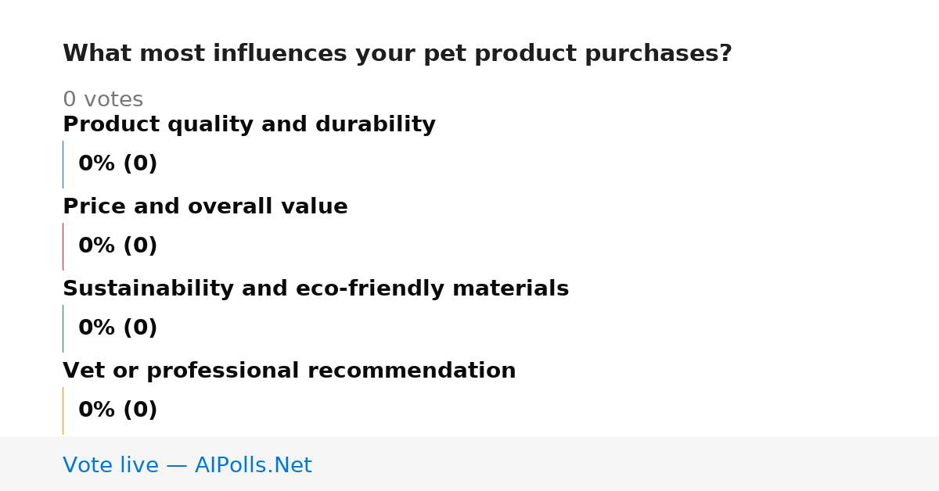Click the orange result bar for Vet recommendation
Image resolution: width=939 pixels, height=491 pixels.
pos(63,410)
